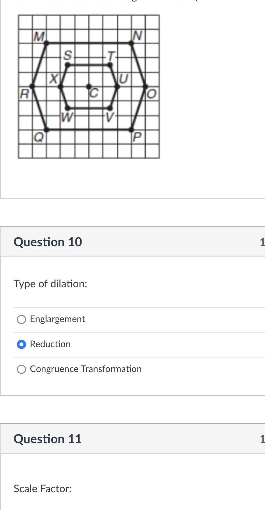Click point U on the inner hexagon
Viewport: 265px width, 510px height.
pyautogui.click(x=117, y=86)
